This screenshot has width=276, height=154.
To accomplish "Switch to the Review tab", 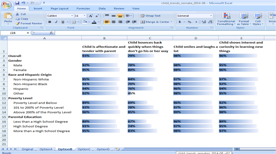I will coord(119,8).
